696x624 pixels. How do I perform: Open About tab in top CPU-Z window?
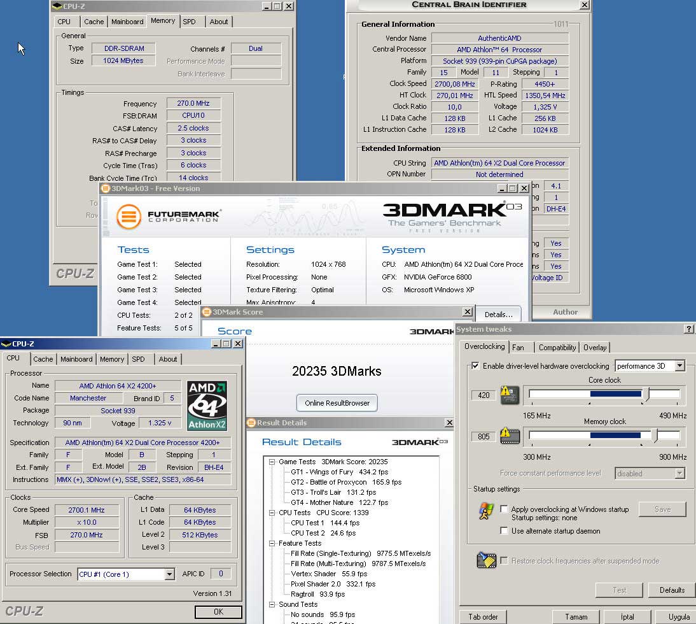[219, 21]
